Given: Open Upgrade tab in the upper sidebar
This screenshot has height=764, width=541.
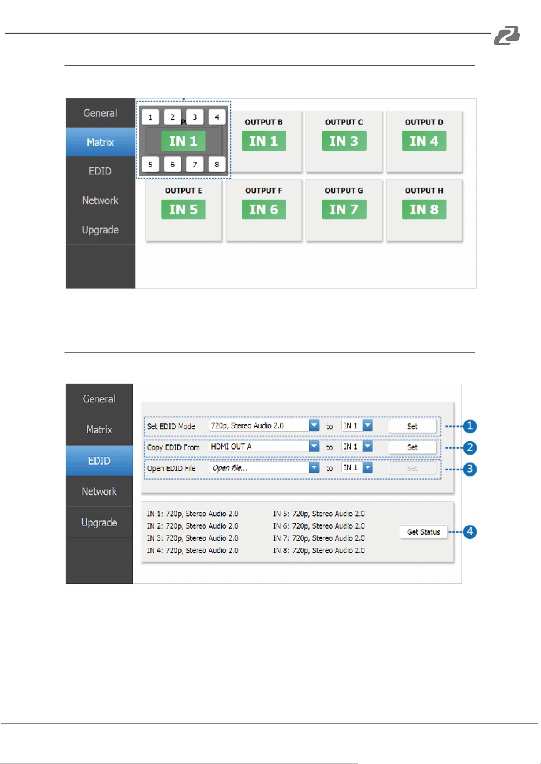Looking at the screenshot, I should point(100,230).
